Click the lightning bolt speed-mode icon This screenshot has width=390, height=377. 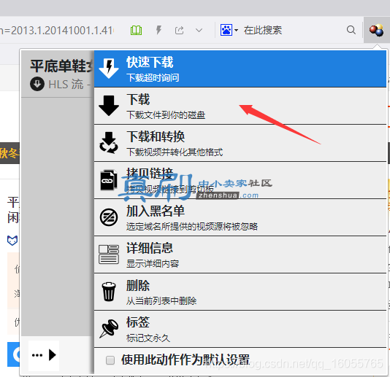158,30
